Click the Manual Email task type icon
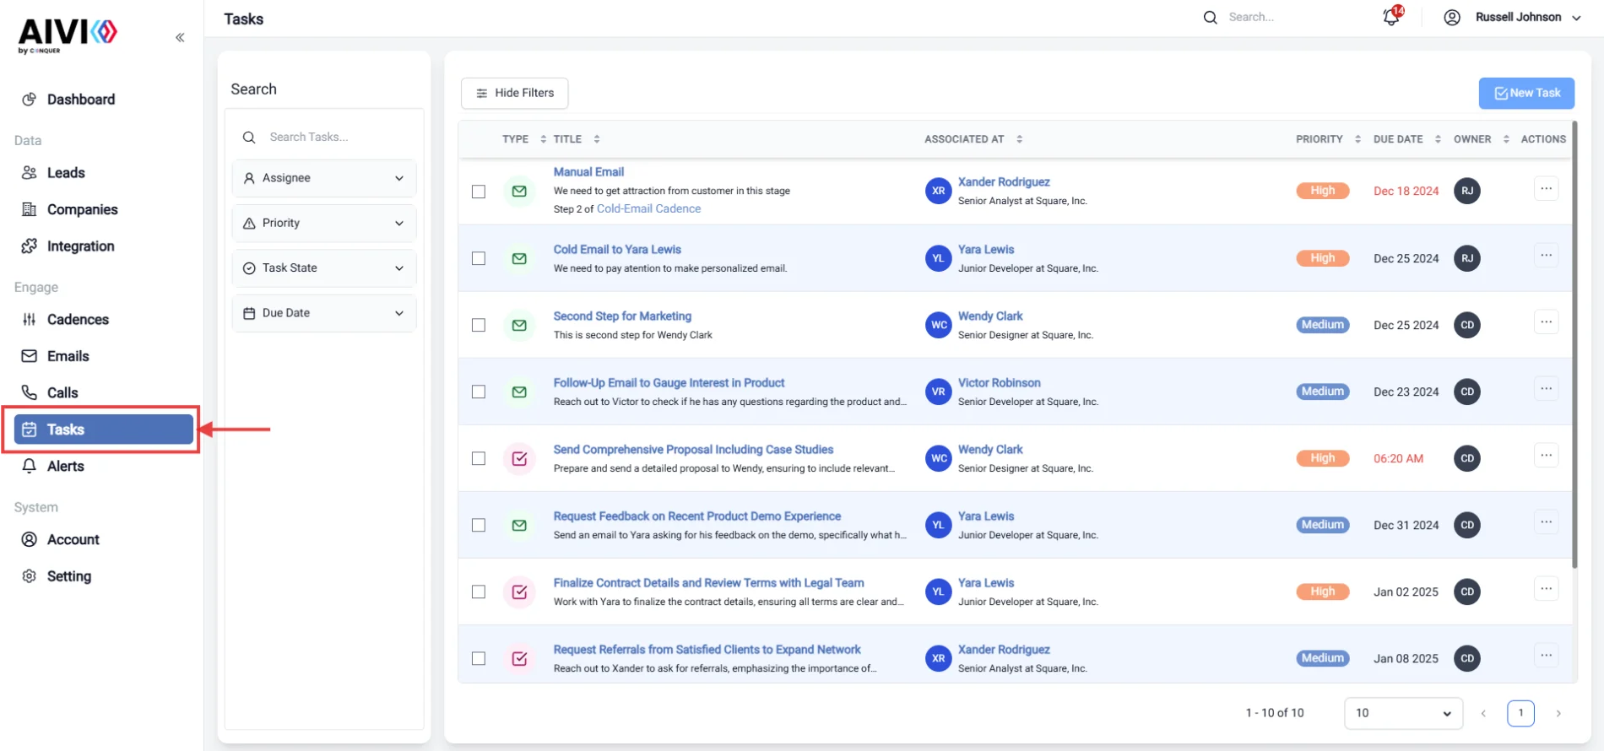The height and width of the screenshot is (751, 1604). (519, 191)
